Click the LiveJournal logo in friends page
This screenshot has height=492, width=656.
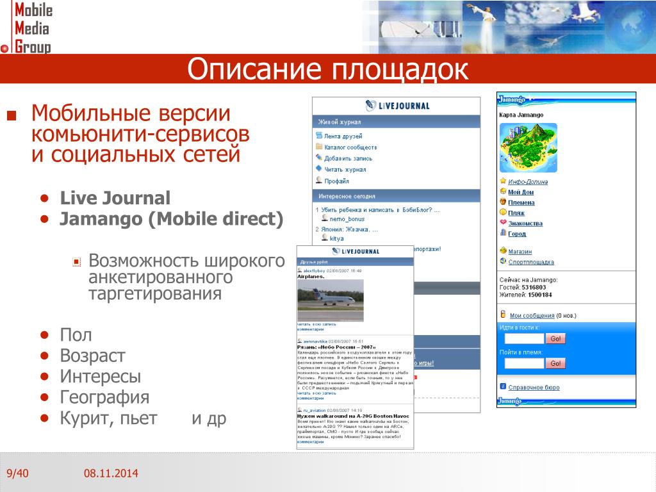tap(356, 251)
